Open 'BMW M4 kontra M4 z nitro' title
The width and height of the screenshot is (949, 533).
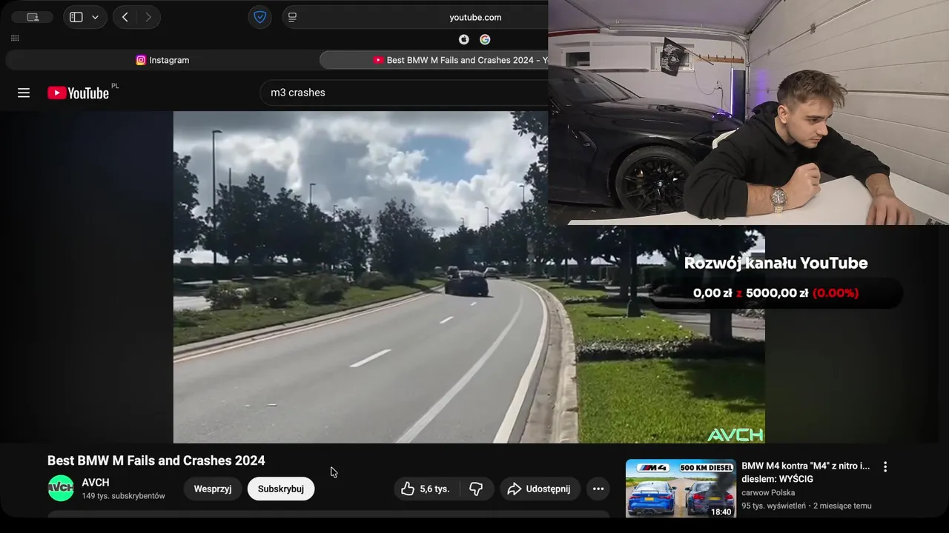coord(806,472)
